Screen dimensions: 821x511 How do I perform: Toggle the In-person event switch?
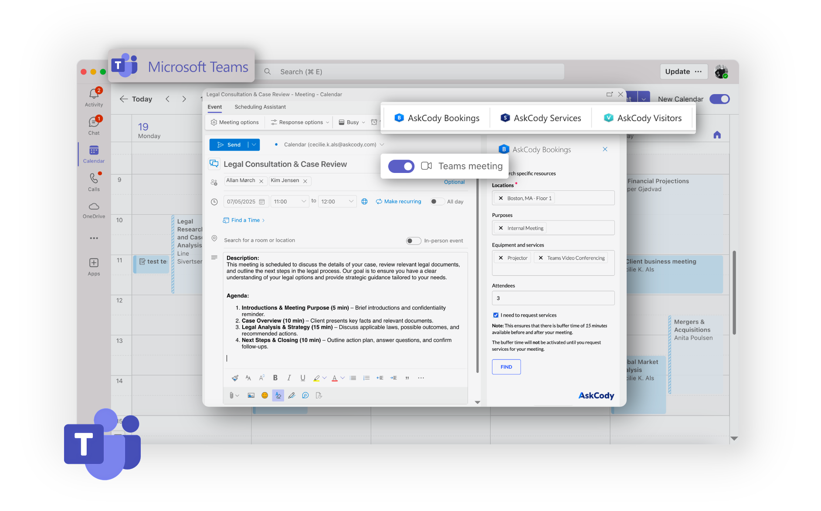[414, 241]
